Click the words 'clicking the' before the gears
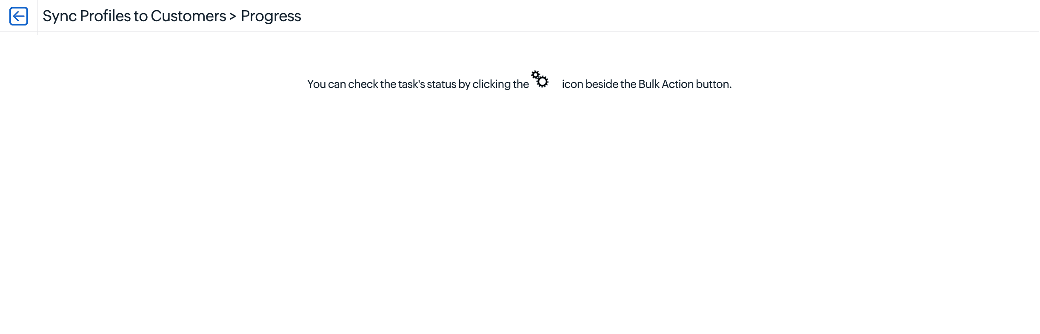1040x334 pixels. pos(500,84)
